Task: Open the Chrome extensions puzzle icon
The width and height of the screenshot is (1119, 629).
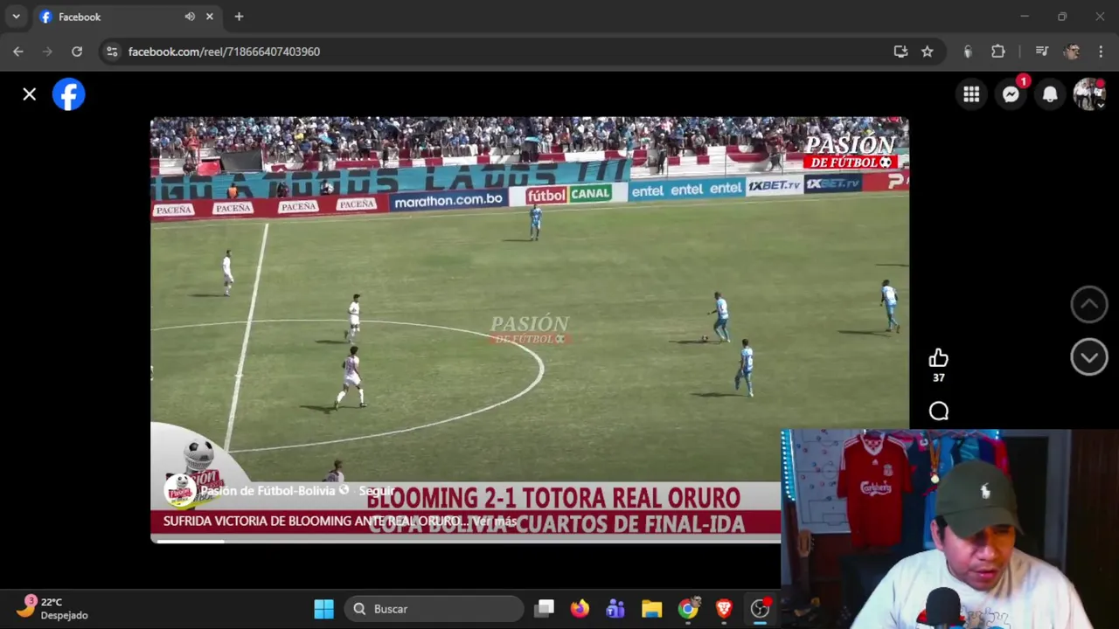Action: [997, 52]
